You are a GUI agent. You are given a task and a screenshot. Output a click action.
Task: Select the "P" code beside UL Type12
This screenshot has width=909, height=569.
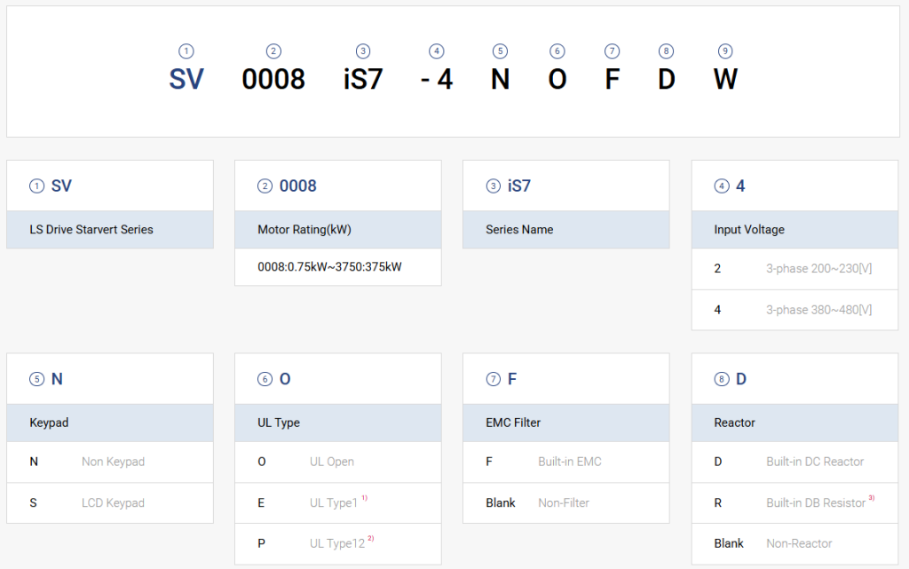[262, 543]
